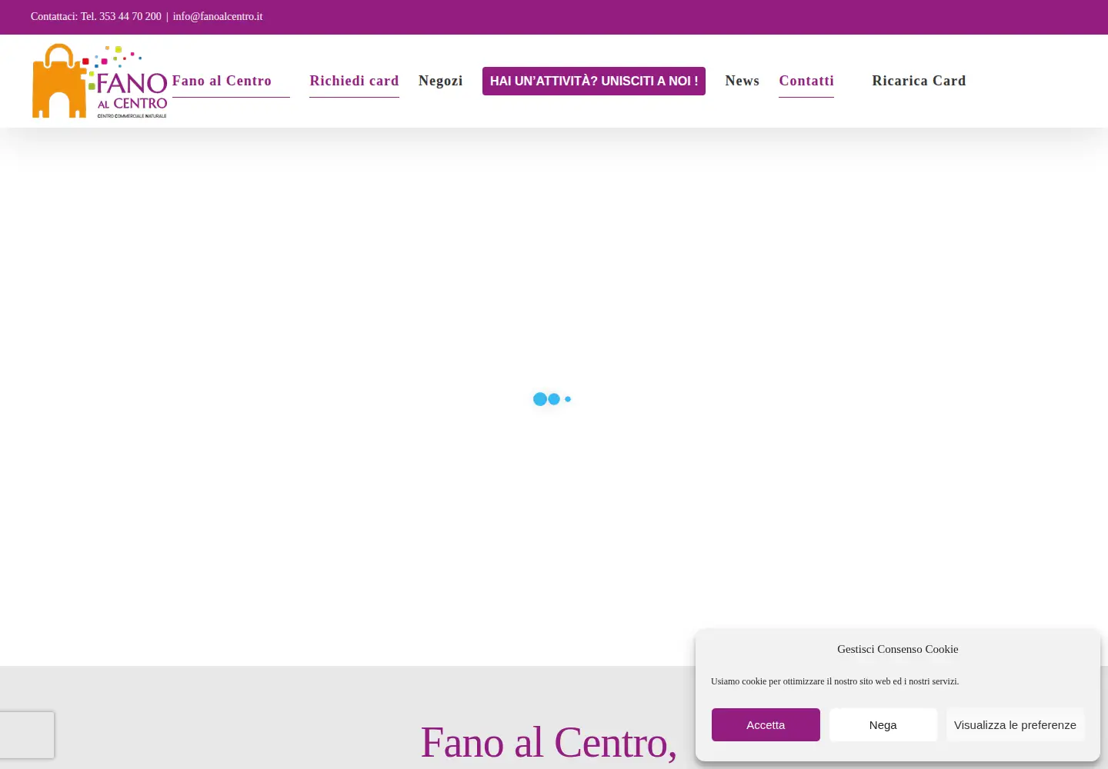This screenshot has width=1108, height=769.
Task: Open the Contatti menu item
Action: click(x=806, y=81)
